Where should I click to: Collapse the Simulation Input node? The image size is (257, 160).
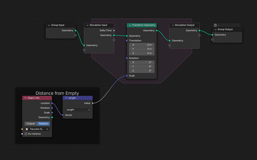tap(87, 25)
